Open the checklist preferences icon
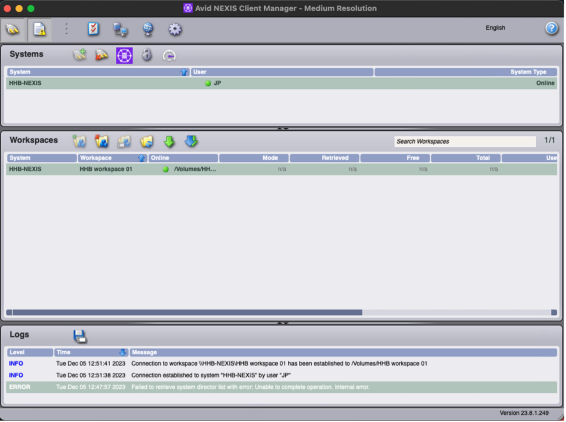Screen dimensions: 566x422 (93, 29)
